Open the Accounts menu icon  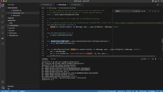point(3,82)
